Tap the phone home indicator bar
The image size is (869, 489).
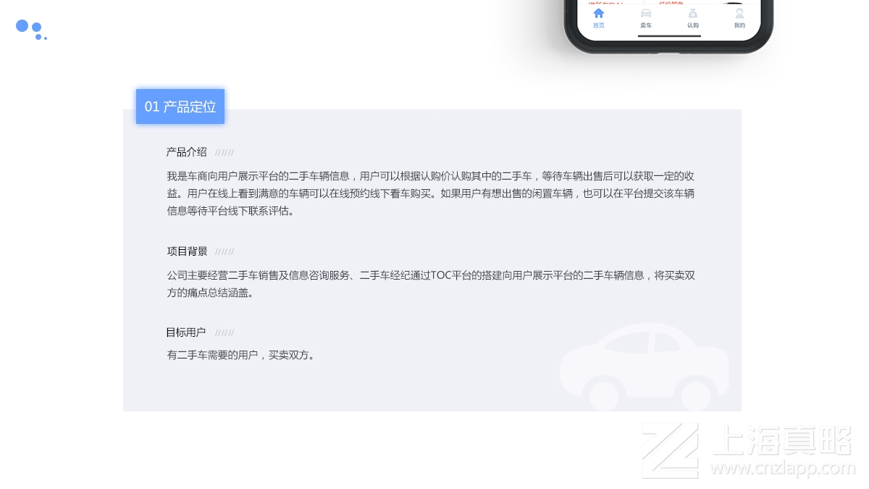(670, 36)
